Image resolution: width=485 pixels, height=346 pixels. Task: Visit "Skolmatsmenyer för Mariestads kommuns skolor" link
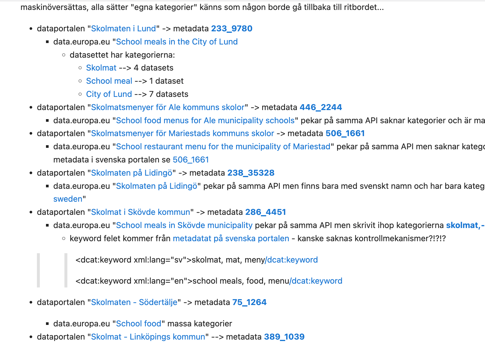point(182,133)
